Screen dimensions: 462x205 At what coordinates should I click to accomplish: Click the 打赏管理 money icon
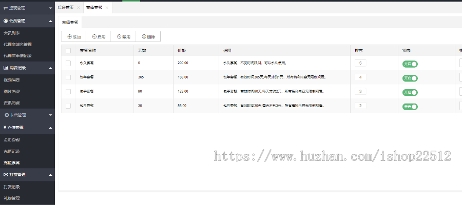(x=6, y=174)
